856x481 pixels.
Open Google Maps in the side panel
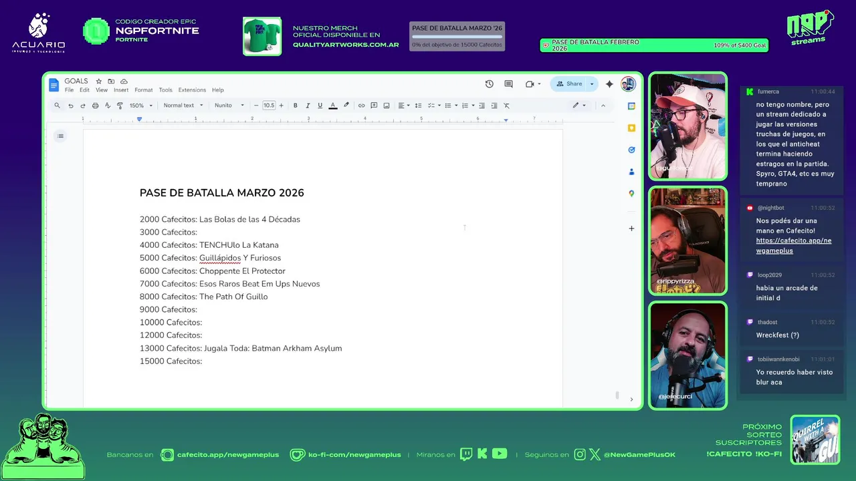(631, 194)
